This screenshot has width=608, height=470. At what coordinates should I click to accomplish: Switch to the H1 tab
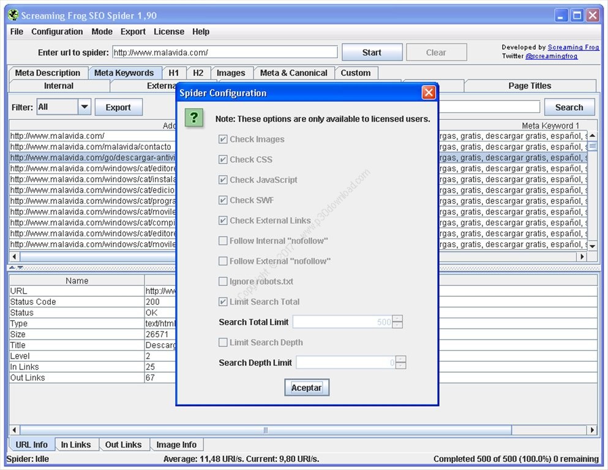pos(174,73)
